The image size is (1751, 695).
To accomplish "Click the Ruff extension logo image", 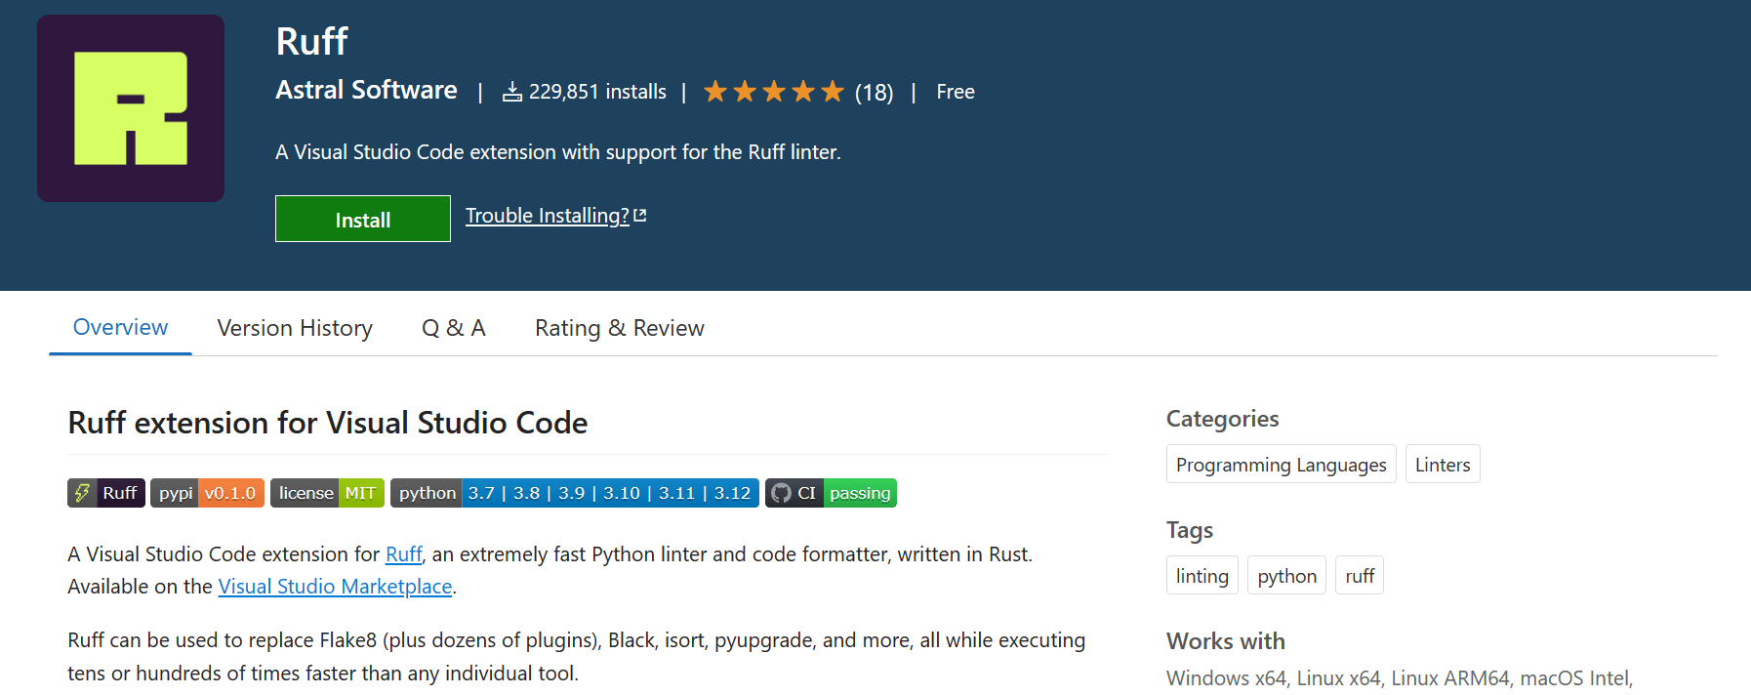I will point(131,108).
